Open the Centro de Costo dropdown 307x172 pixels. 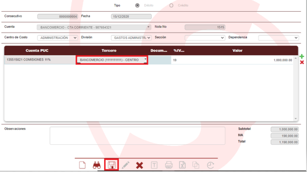[58, 38]
